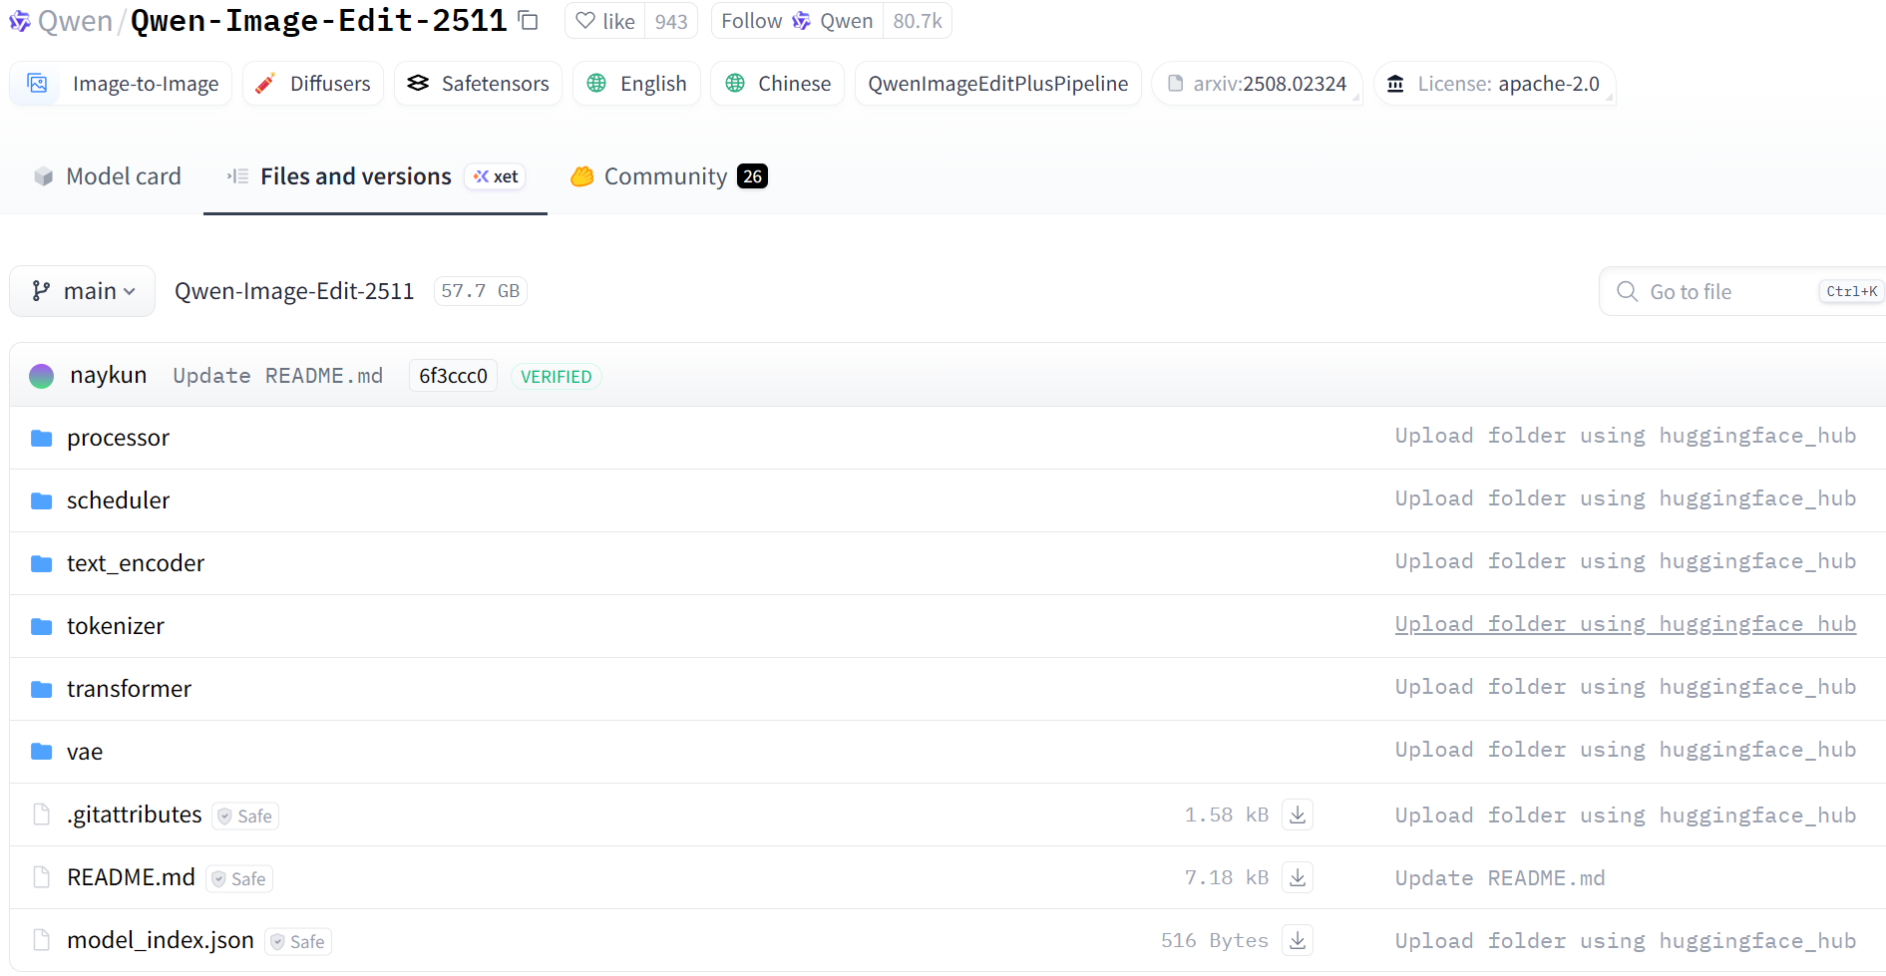The width and height of the screenshot is (1886, 976).
Task: Open the transformer folder
Action: (x=129, y=689)
